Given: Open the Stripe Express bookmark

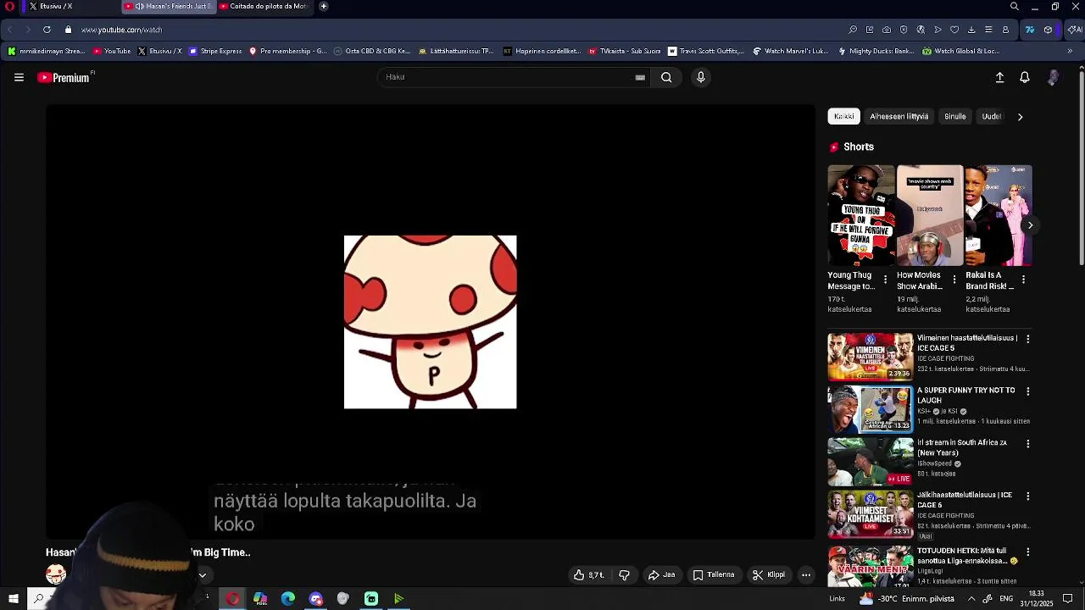Looking at the screenshot, I should pos(215,51).
